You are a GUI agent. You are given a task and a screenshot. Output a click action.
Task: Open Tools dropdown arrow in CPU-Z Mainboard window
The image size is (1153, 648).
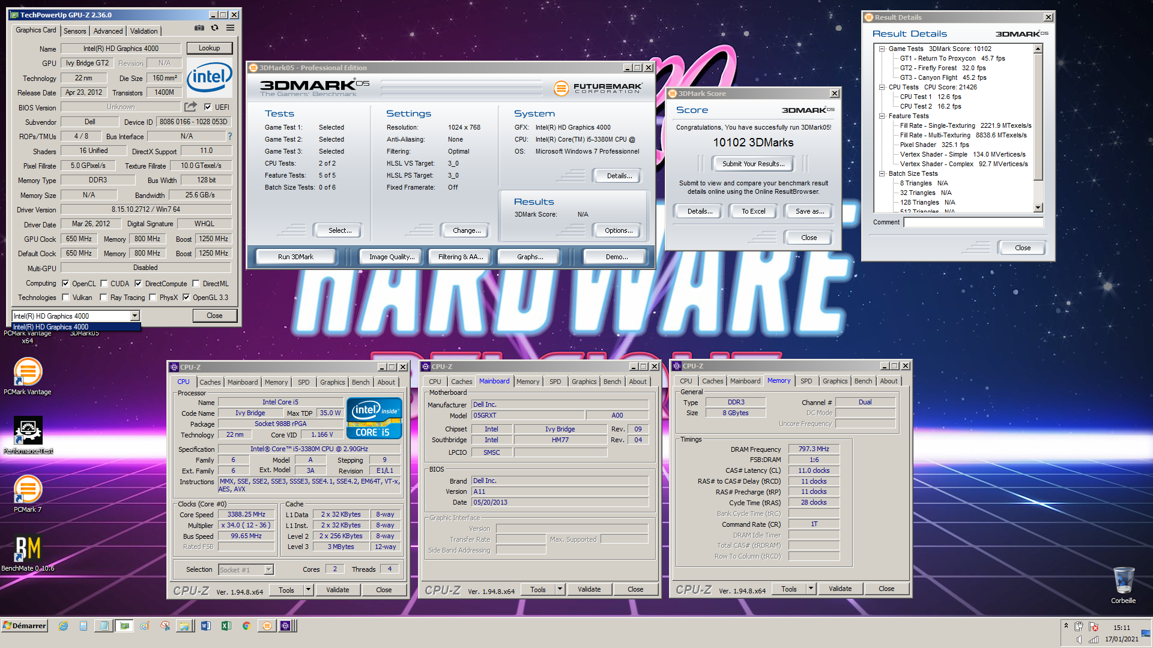[x=560, y=589]
